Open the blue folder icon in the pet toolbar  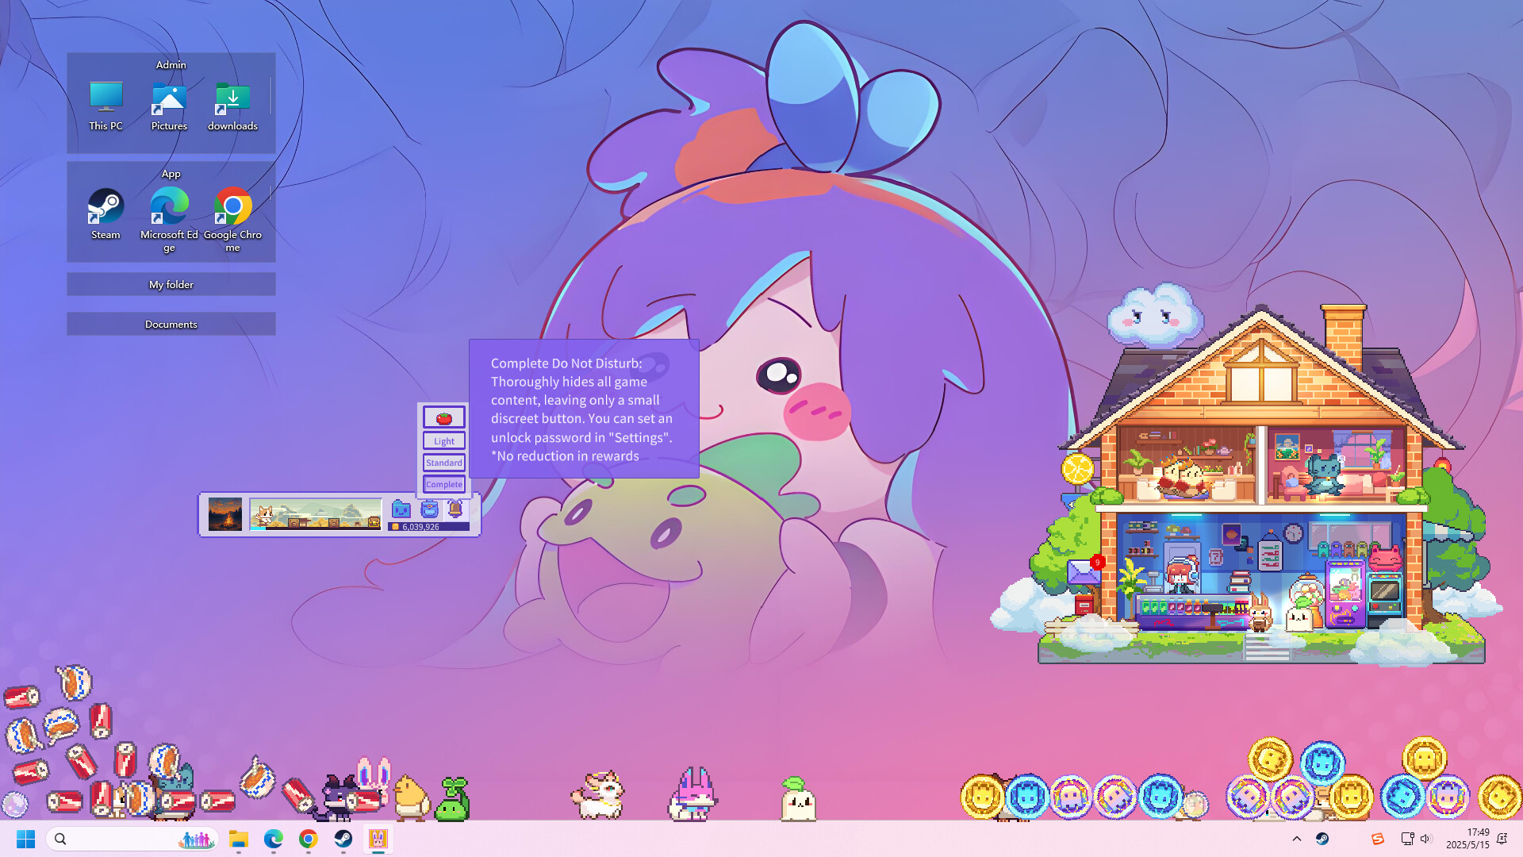click(x=401, y=511)
